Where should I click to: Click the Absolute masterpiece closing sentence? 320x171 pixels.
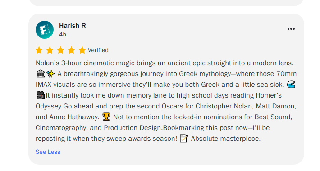(226, 139)
